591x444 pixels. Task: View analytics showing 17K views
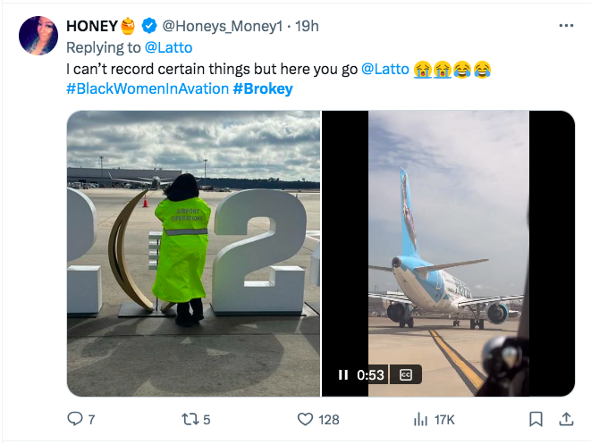(420, 419)
